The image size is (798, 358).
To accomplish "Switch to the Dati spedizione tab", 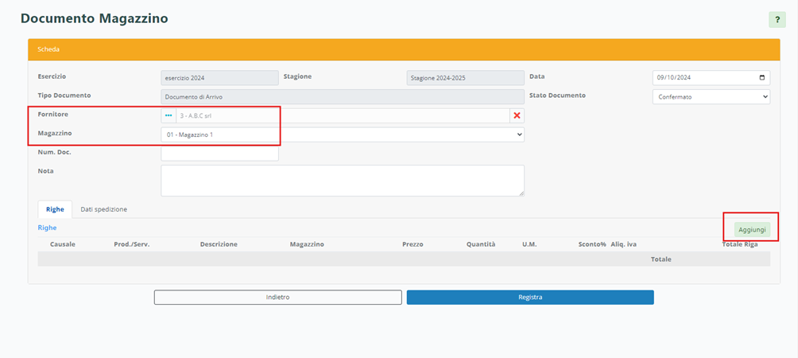I will tap(103, 209).
